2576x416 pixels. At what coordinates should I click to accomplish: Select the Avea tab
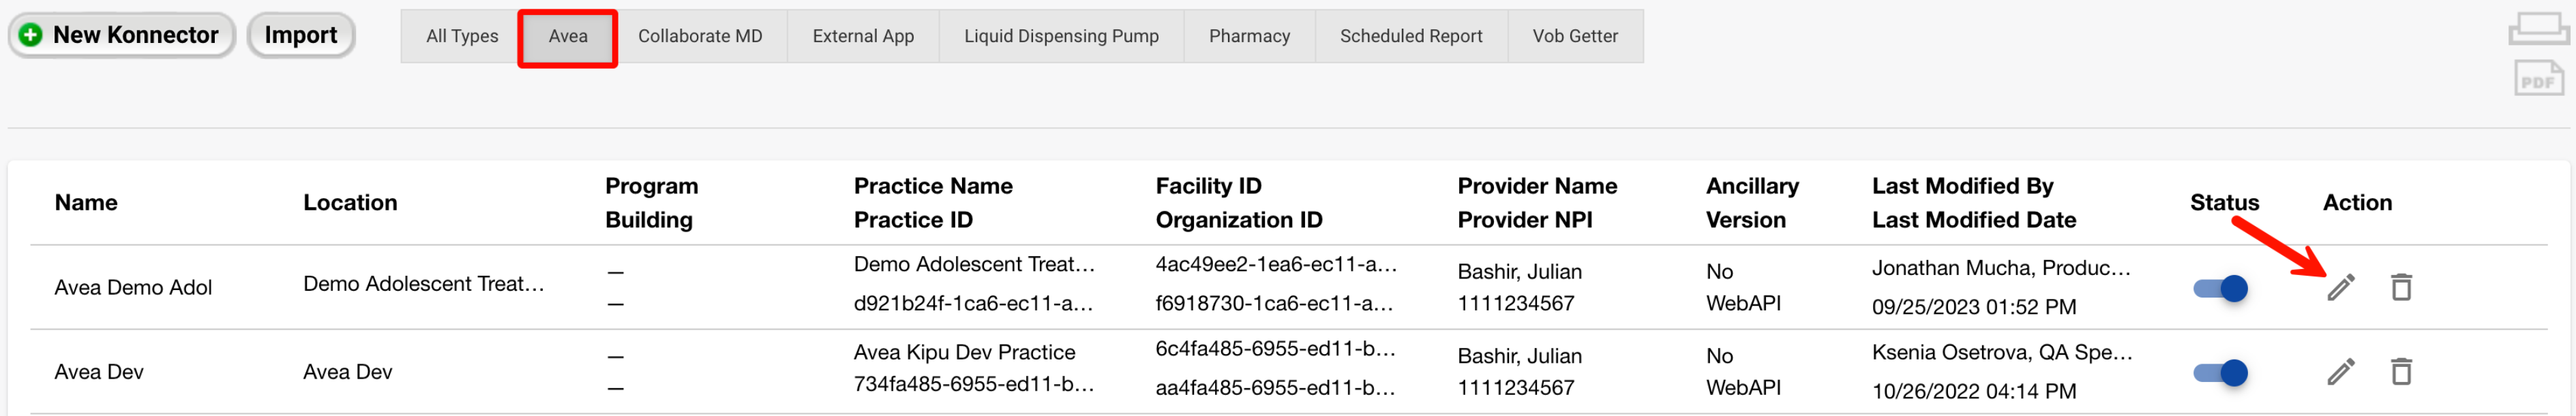[567, 37]
